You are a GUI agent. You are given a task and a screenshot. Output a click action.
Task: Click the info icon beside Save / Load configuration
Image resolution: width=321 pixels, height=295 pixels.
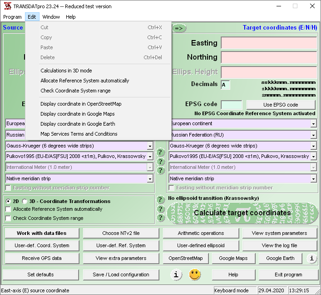176,275
